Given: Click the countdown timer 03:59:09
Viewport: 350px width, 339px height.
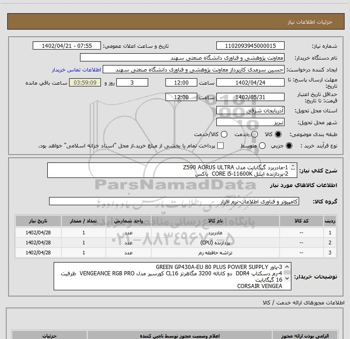Looking at the screenshot, I should point(85,82).
